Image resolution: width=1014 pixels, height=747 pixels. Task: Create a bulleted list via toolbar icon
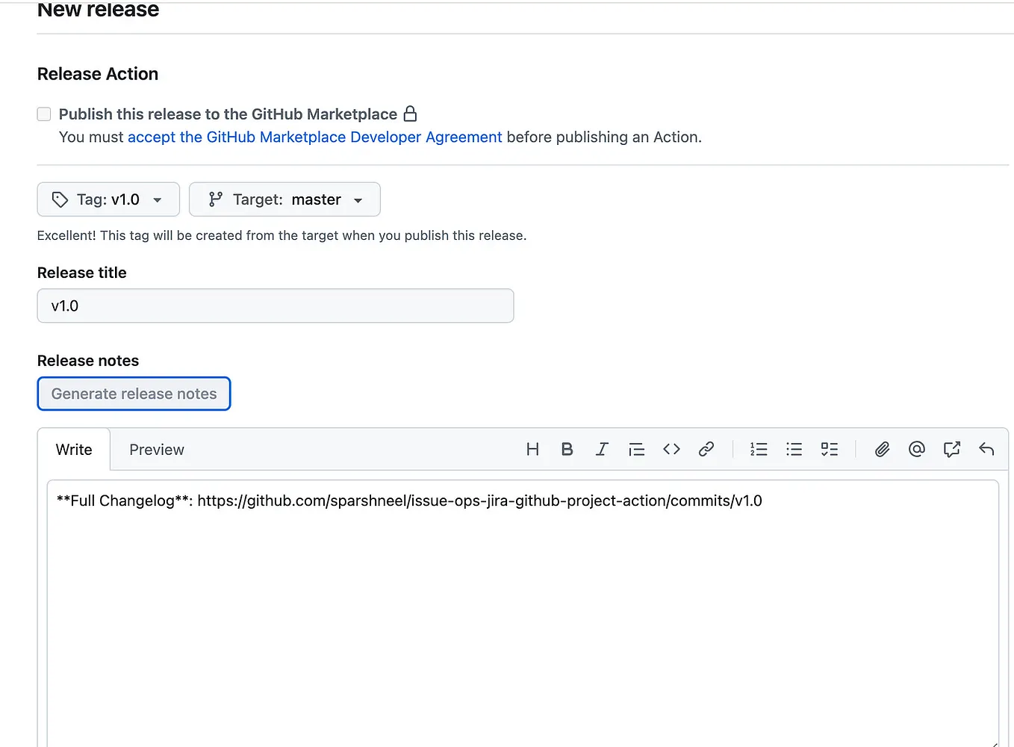click(794, 449)
